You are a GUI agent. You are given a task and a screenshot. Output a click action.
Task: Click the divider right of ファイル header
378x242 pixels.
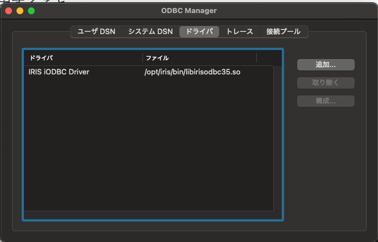click(x=256, y=58)
